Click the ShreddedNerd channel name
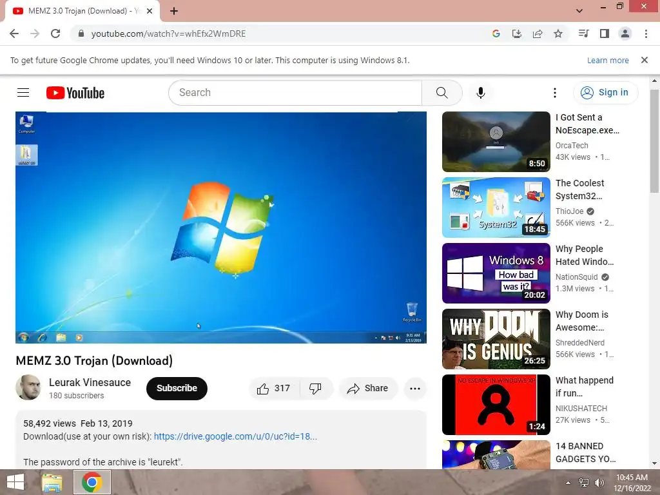660x495 pixels. pos(579,343)
